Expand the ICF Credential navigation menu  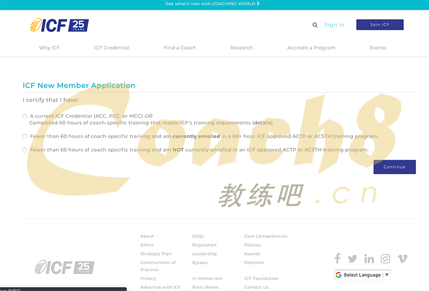click(x=112, y=48)
